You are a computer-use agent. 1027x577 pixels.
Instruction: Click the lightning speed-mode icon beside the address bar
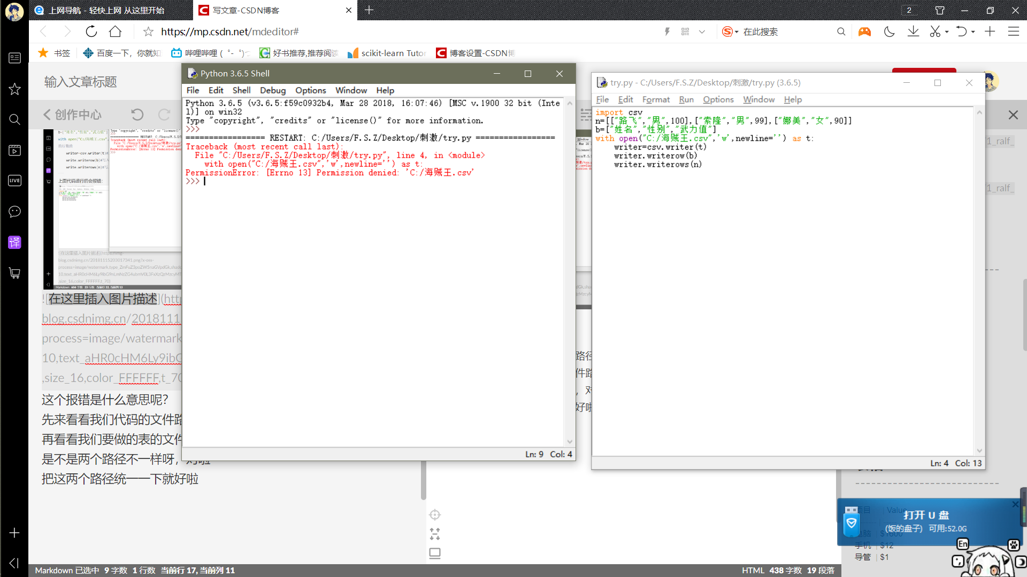[x=667, y=32]
